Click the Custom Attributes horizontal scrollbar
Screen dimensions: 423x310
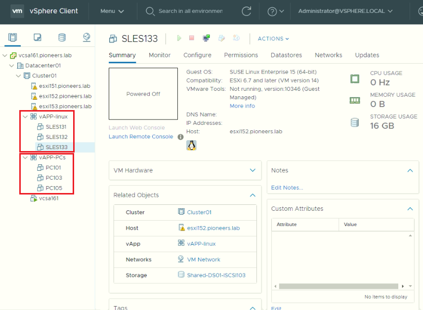[338, 286]
